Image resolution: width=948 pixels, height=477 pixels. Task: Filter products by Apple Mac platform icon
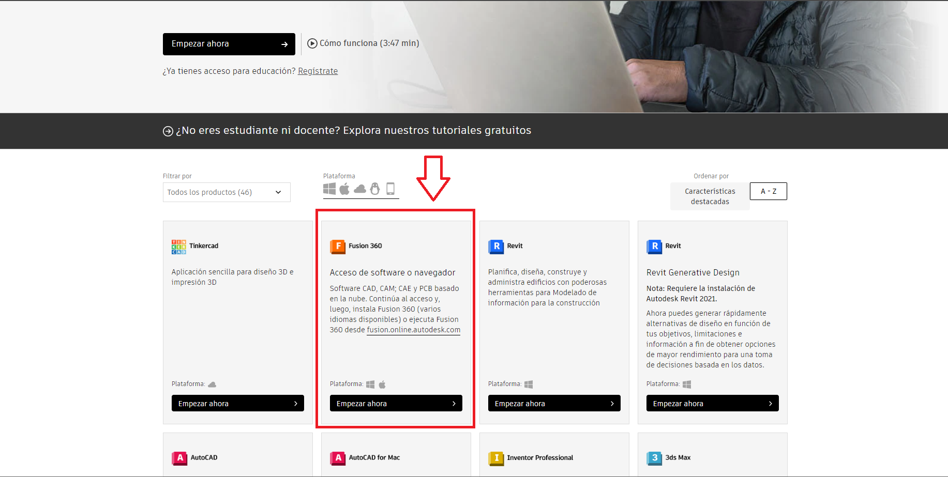coord(344,189)
